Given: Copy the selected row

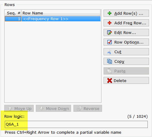Looking at the screenshot, I should click(126, 61).
